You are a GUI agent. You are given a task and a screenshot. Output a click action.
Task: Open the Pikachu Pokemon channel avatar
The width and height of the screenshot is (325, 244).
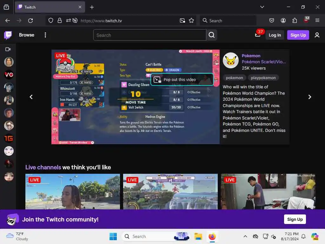click(x=231, y=60)
